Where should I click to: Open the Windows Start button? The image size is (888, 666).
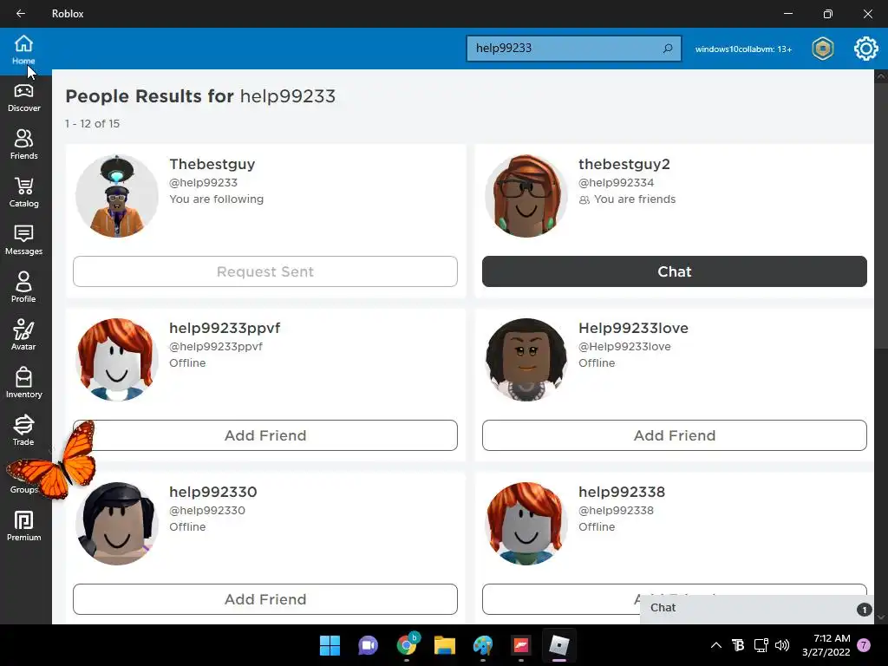coord(330,645)
